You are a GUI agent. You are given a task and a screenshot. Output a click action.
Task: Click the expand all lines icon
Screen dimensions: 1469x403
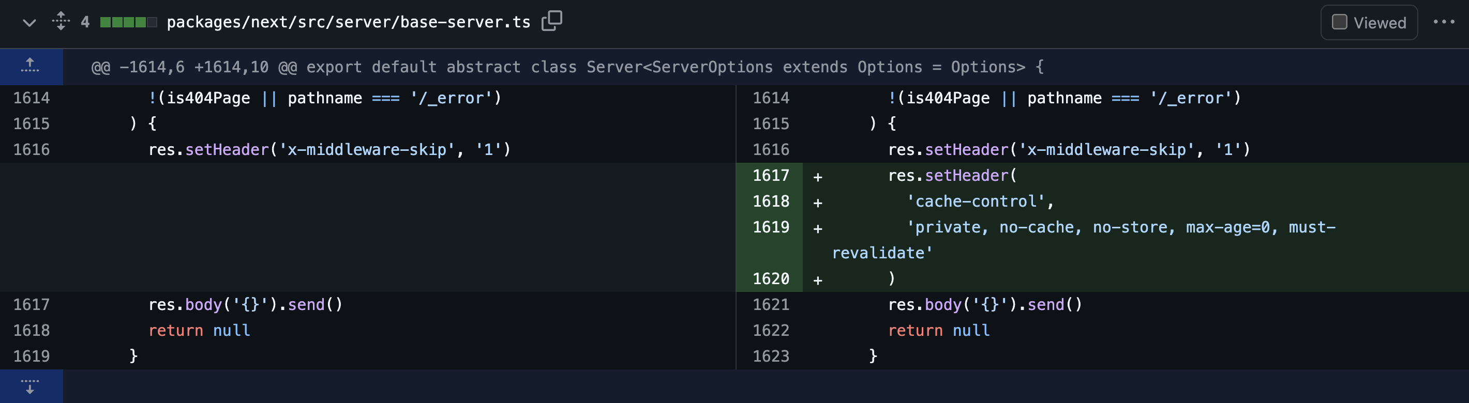61,21
